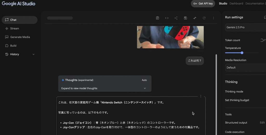Click the Build puzzle icon
This screenshot has height=135, width=266.
coord(7,46)
